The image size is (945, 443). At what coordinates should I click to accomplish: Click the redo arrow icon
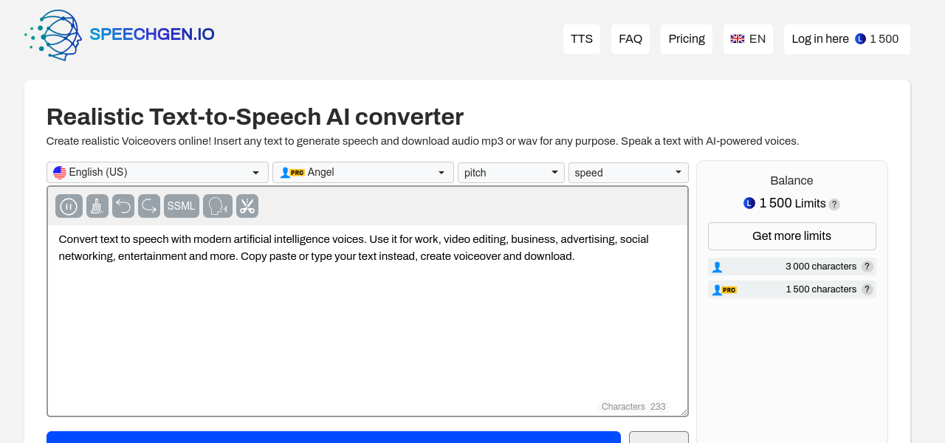tap(149, 206)
